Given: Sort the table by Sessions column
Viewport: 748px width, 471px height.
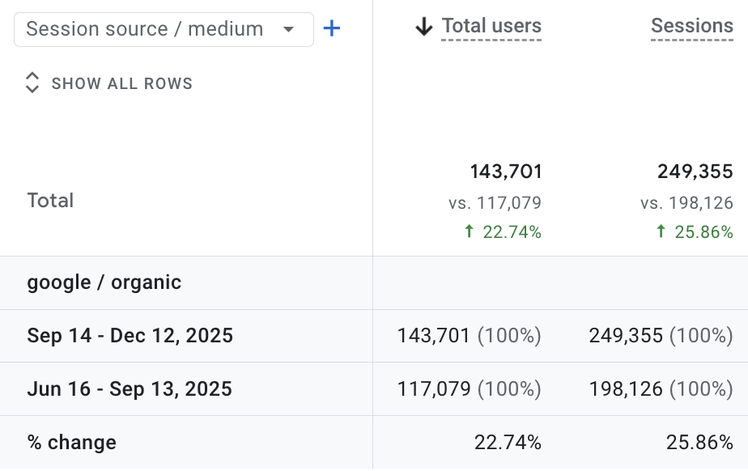Looking at the screenshot, I should click(692, 26).
